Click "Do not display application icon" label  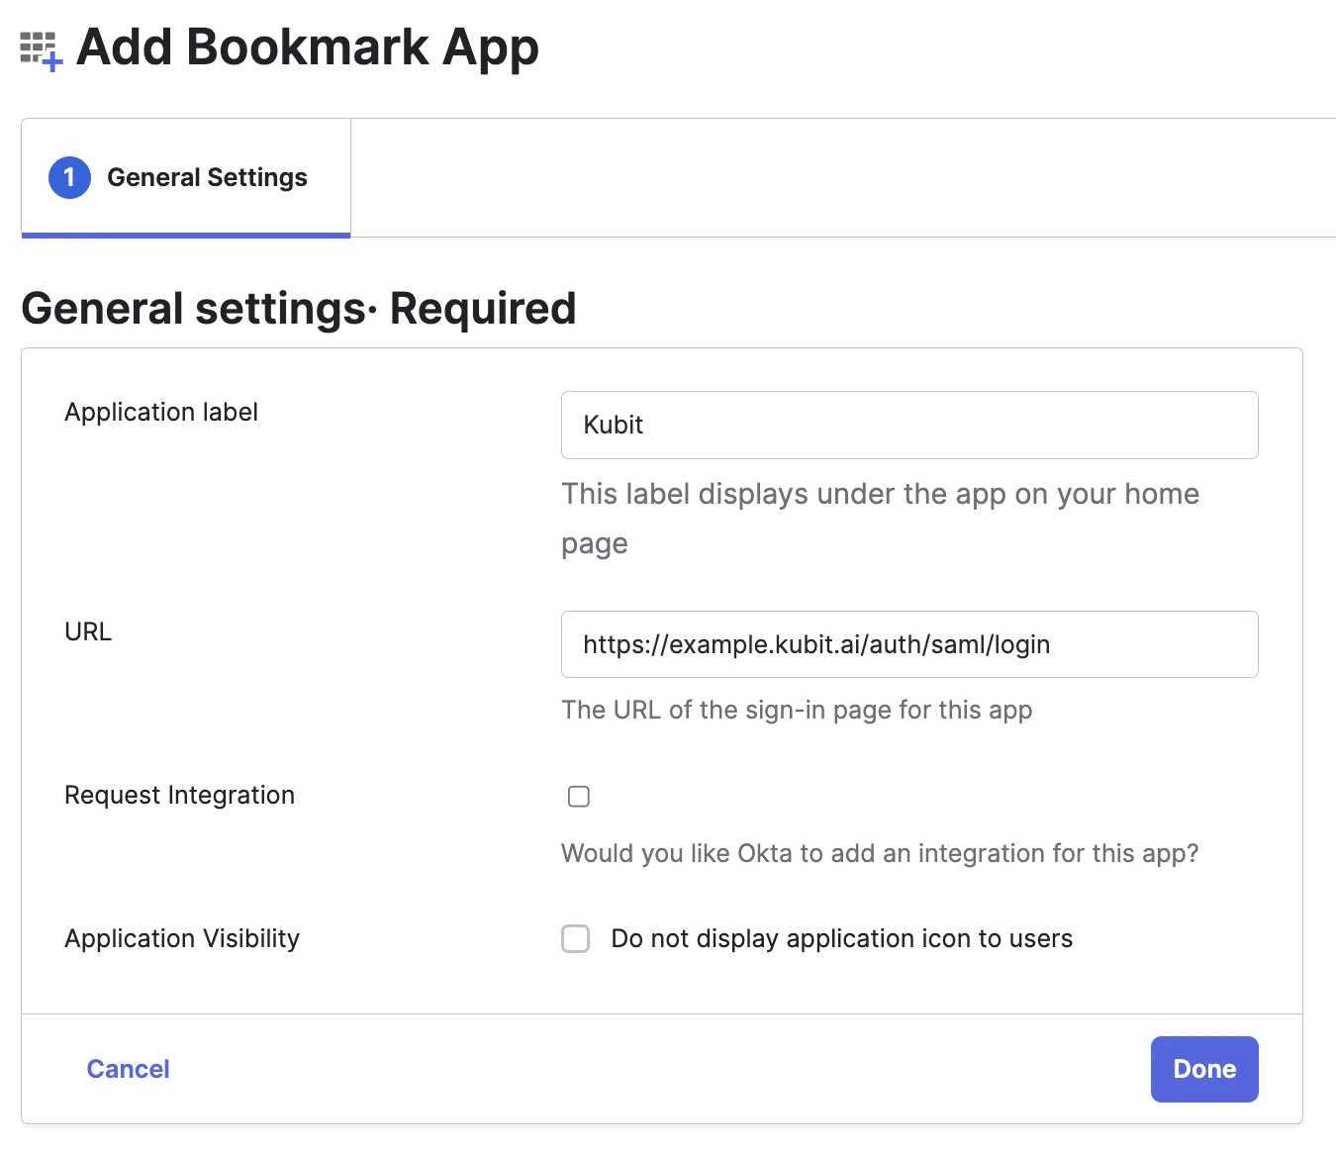coord(841,938)
